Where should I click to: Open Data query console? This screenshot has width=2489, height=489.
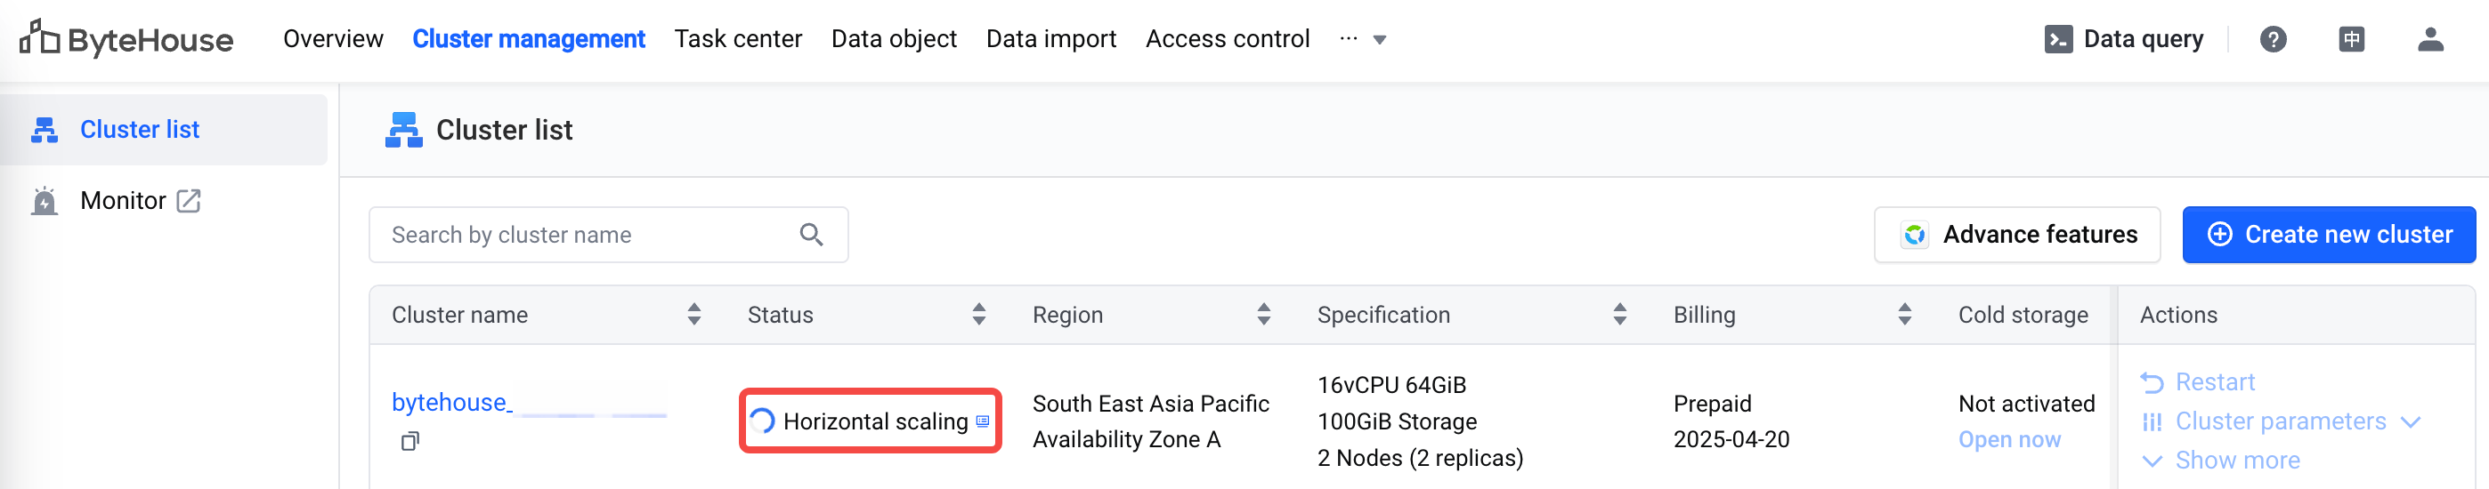click(2124, 39)
